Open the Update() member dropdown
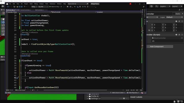The width and height of the screenshot is (184, 103). (x=119, y=12)
